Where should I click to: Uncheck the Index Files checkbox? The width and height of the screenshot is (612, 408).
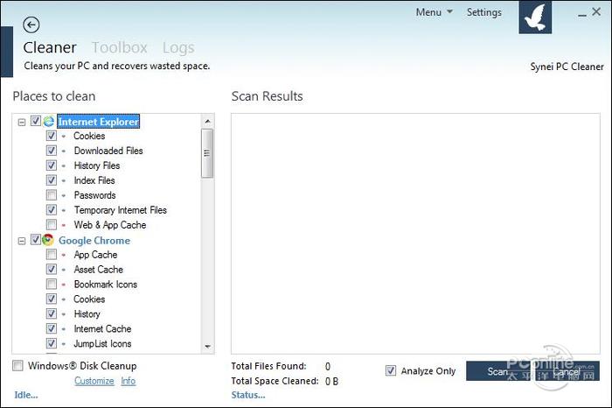[51, 180]
